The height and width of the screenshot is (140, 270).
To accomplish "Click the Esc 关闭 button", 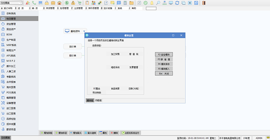I will pyautogui.click(x=164, y=74).
